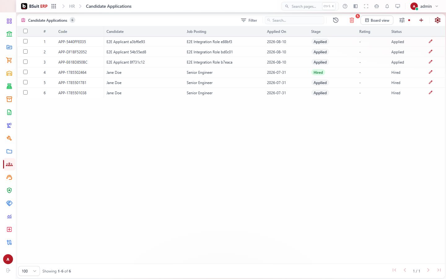The image size is (446, 279).
Task: Edit row APP-1785502464 with pencil icon
Action: point(431,72)
